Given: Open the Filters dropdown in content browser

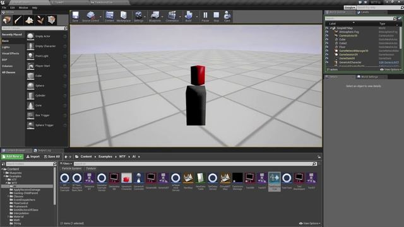Looking at the screenshot, I should (x=66, y=164).
